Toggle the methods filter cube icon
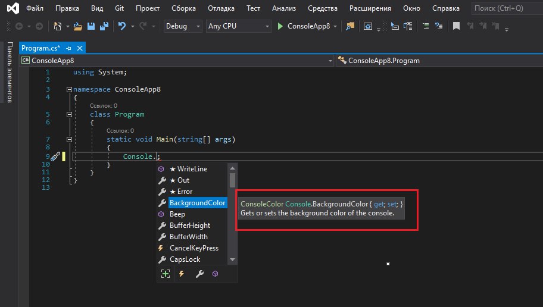 (x=216, y=274)
